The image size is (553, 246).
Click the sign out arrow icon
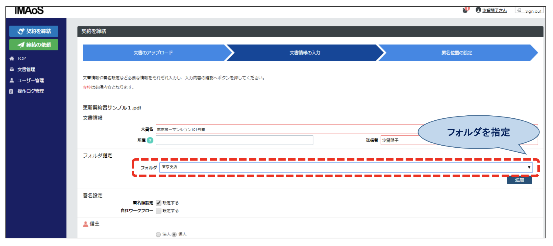coord(519,10)
